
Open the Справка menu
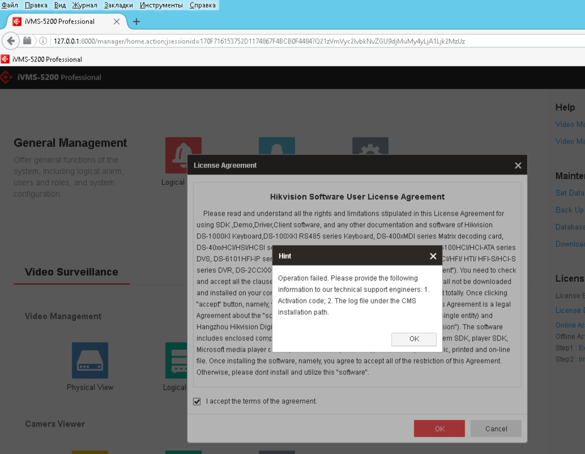click(x=202, y=5)
